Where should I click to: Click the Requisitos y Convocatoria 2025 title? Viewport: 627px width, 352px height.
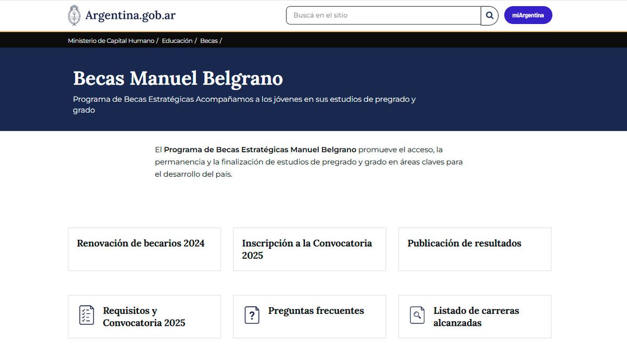click(144, 317)
